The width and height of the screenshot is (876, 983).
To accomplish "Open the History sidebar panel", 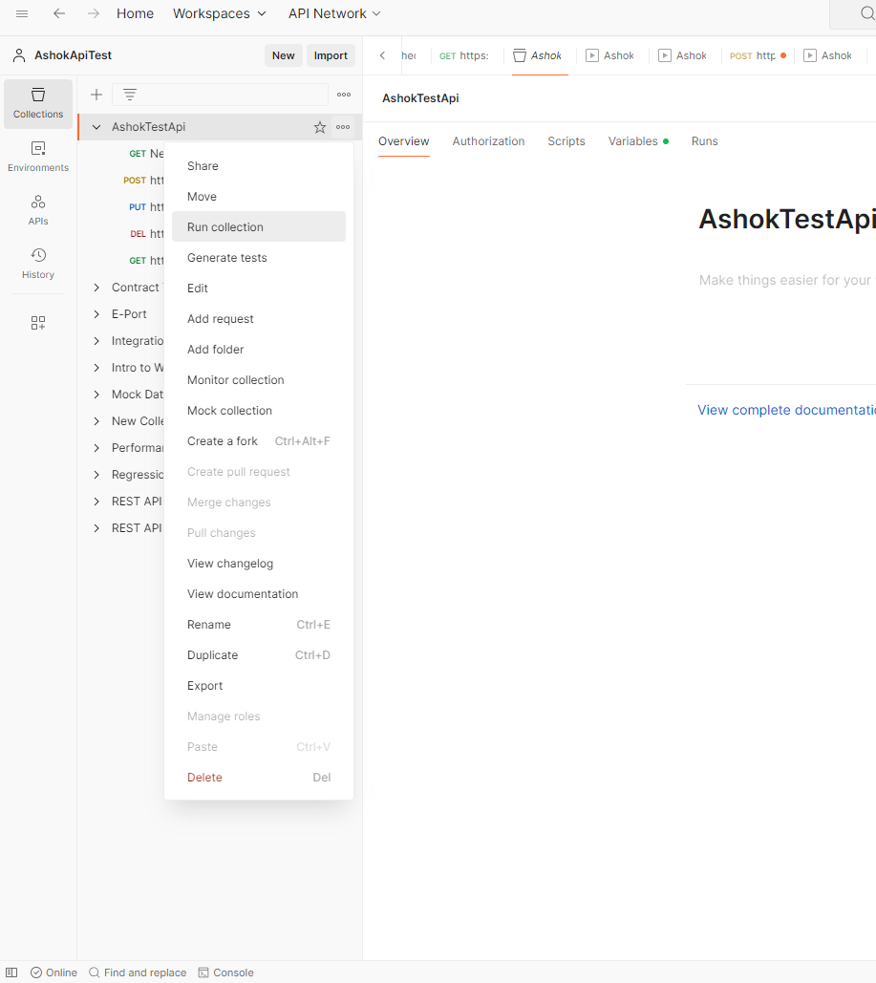I will 38,264.
